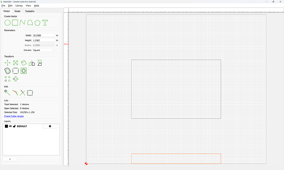The image size is (284, 170).
Task: Activate the Text creation tool
Action: tap(45, 23)
